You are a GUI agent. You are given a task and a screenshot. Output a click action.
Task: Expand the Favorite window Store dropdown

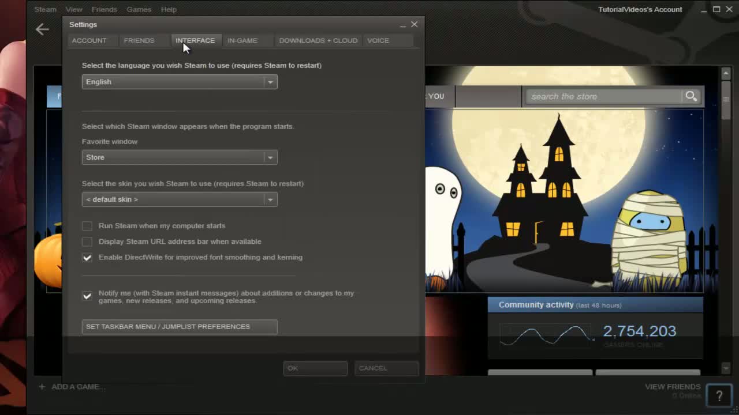tap(180, 157)
